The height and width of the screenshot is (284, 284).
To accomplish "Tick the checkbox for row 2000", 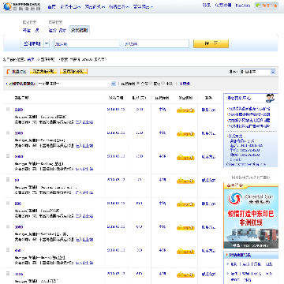I will click(8, 133).
